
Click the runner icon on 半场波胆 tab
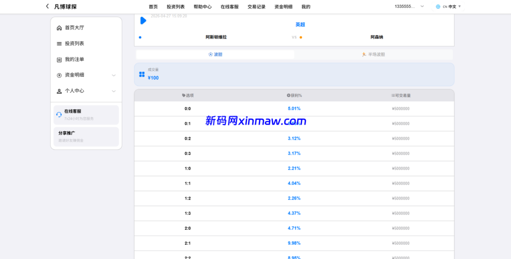tap(364, 54)
